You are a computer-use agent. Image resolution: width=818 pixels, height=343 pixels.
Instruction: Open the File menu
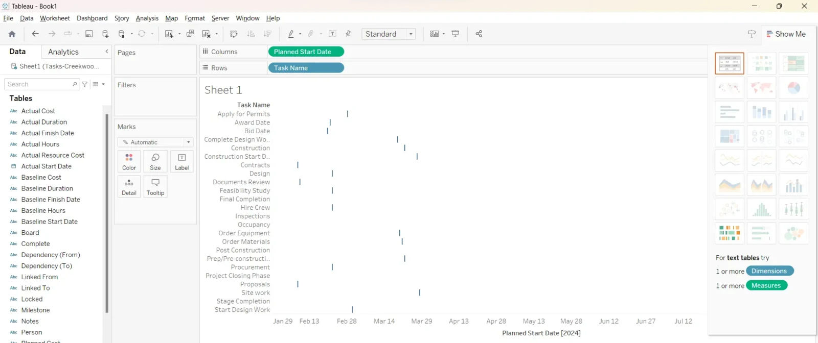tap(8, 18)
